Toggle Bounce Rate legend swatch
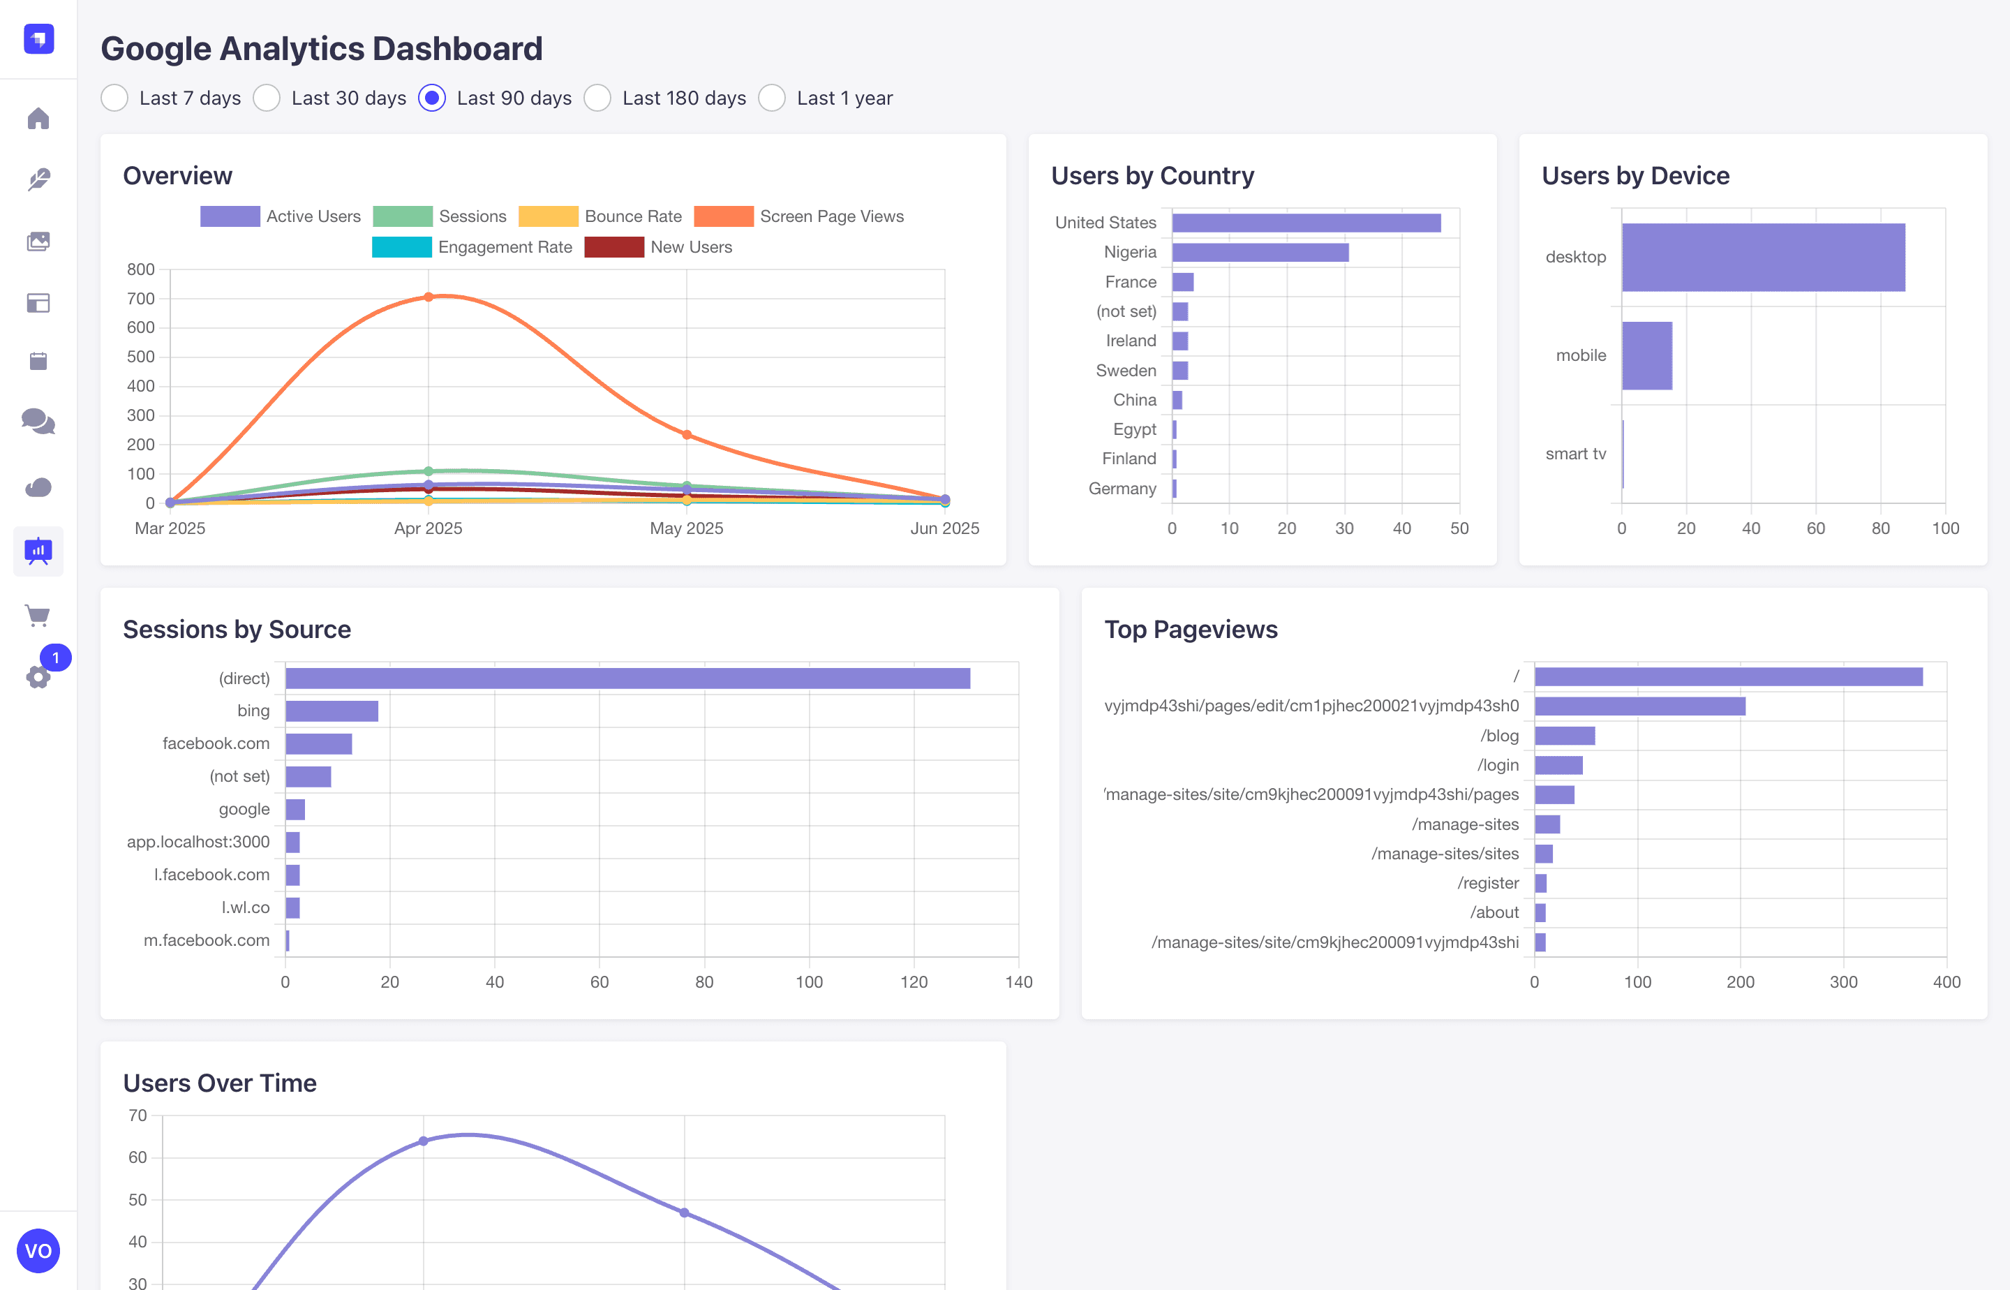Screen dimensions: 2010x1290 549,216
